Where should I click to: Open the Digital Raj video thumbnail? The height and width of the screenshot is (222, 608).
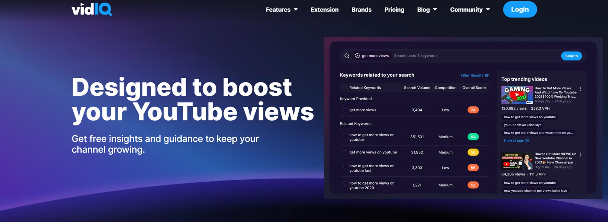click(x=517, y=161)
